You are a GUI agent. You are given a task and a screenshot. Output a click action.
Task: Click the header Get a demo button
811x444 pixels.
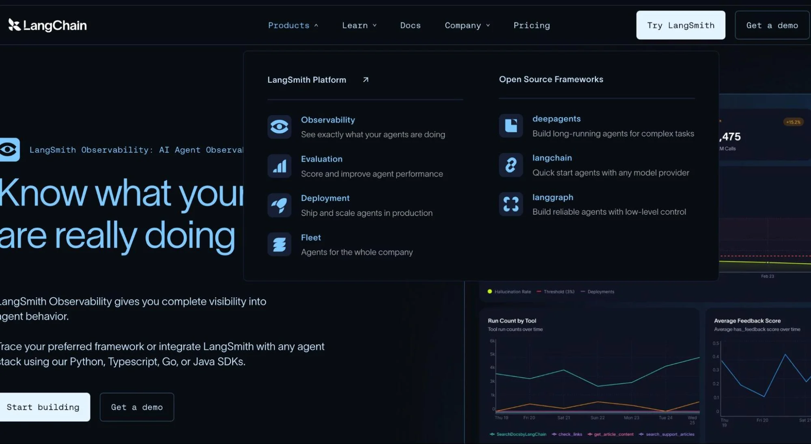tap(772, 25)
